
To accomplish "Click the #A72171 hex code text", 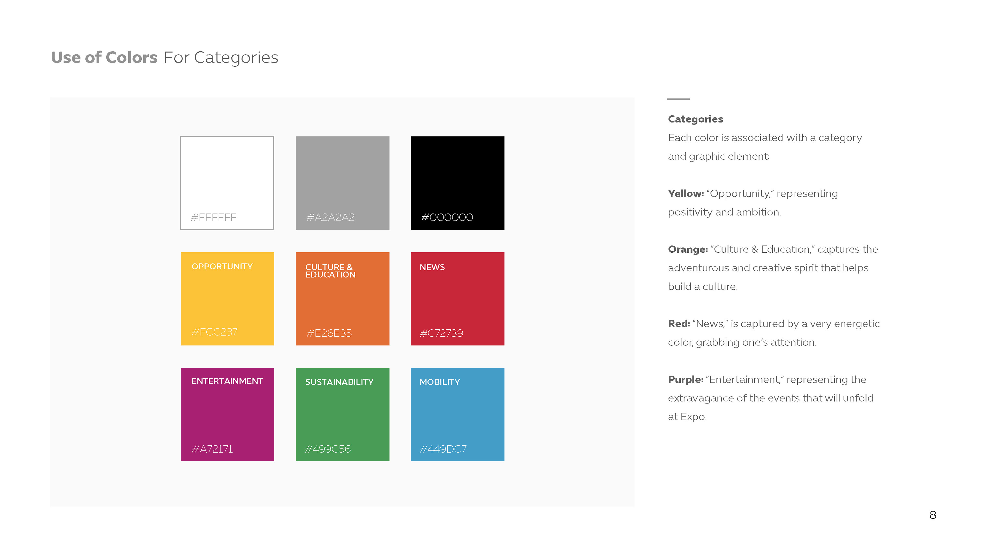I will pos(212,449).
